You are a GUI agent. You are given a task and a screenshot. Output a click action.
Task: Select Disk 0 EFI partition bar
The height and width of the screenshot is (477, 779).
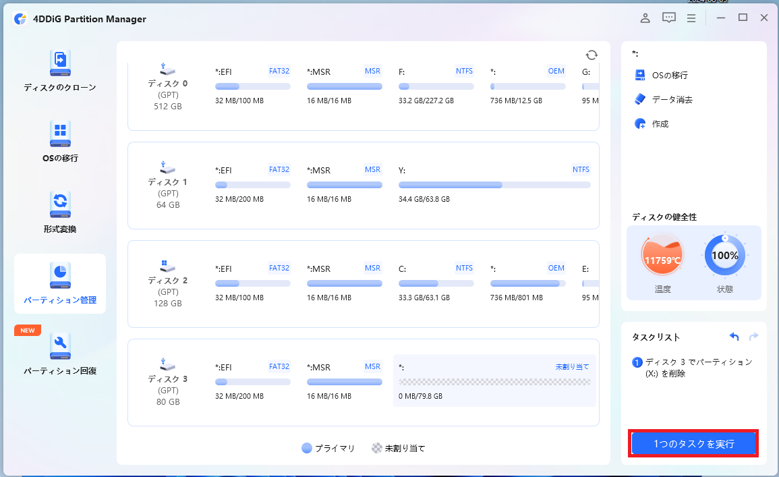[253, 86]
